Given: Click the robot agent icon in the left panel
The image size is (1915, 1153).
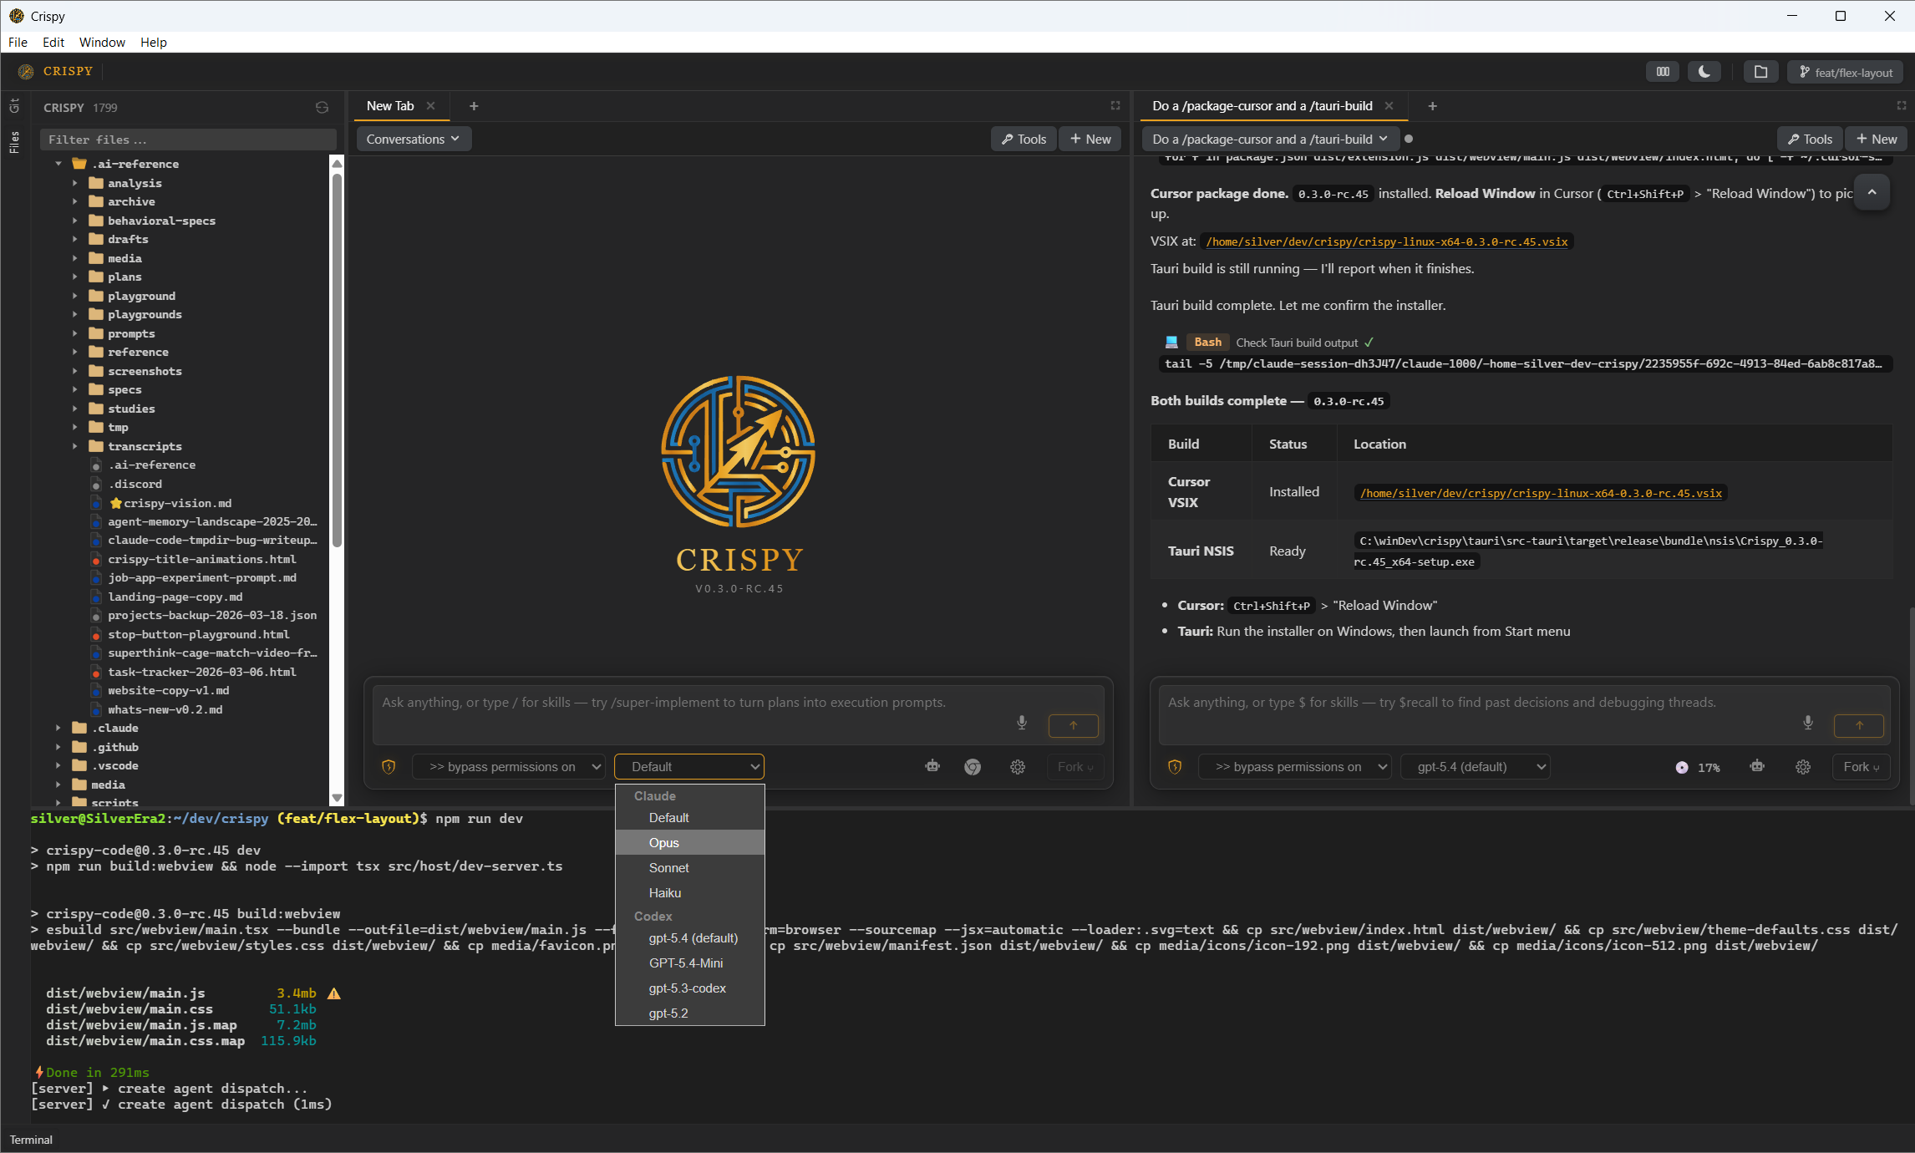Looking at the screenshot, I should 932,766.
